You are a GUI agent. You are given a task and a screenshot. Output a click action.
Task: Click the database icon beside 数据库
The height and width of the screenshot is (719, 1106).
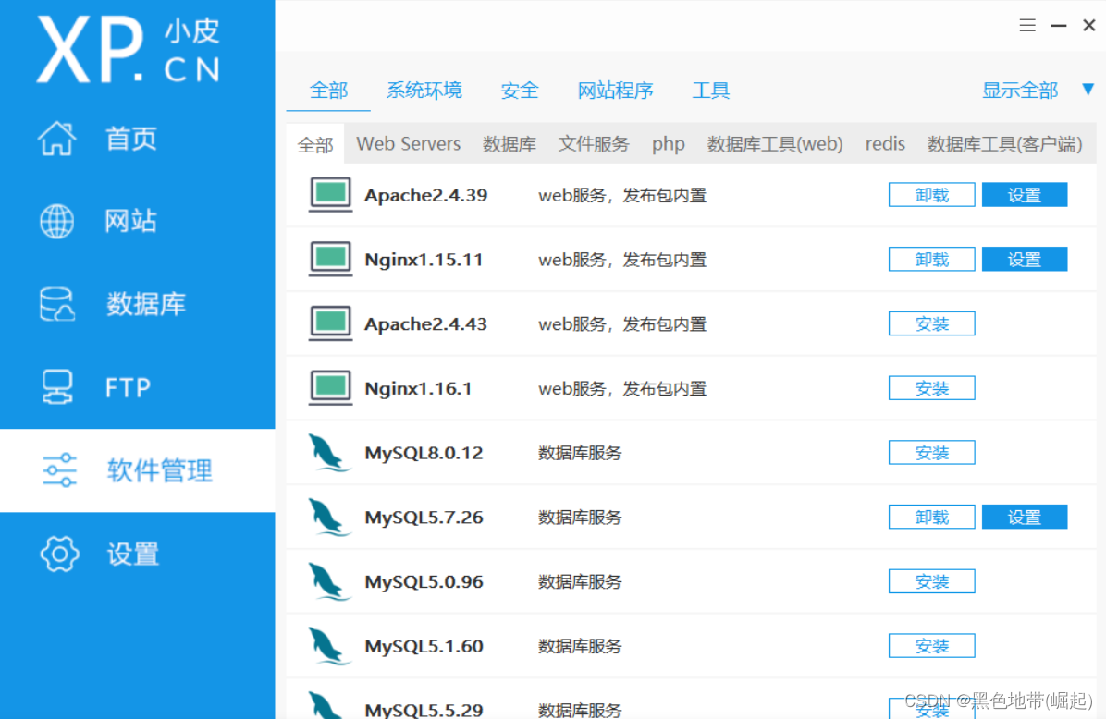pyautogui.click(x=57, y=305)
